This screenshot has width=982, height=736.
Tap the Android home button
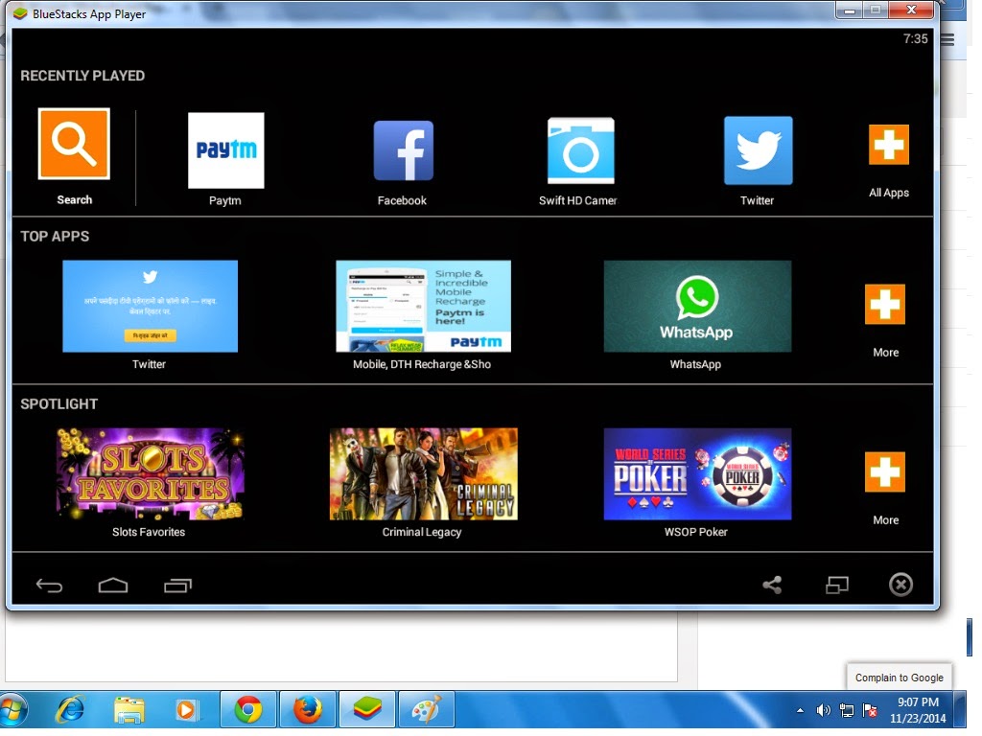click(113, 586)
